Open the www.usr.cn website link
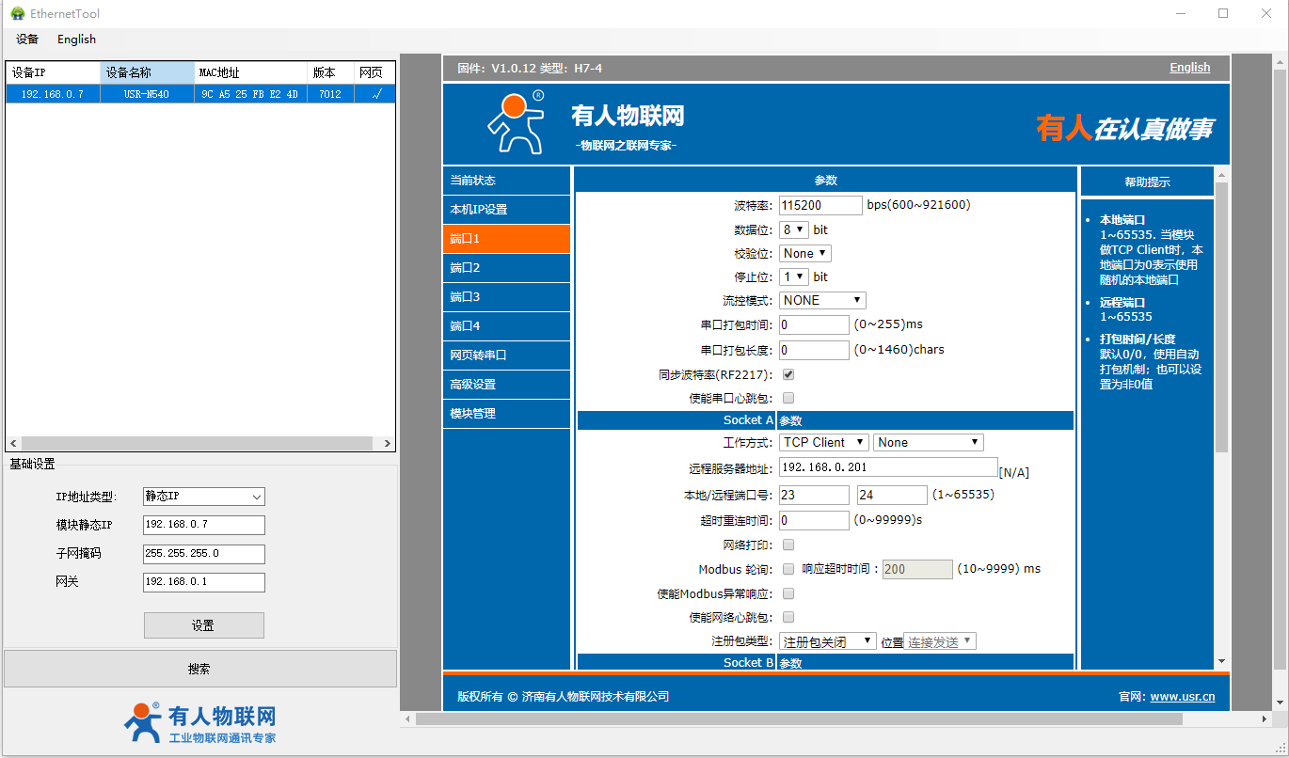 pyautogui.click(x=1182, y=697)
